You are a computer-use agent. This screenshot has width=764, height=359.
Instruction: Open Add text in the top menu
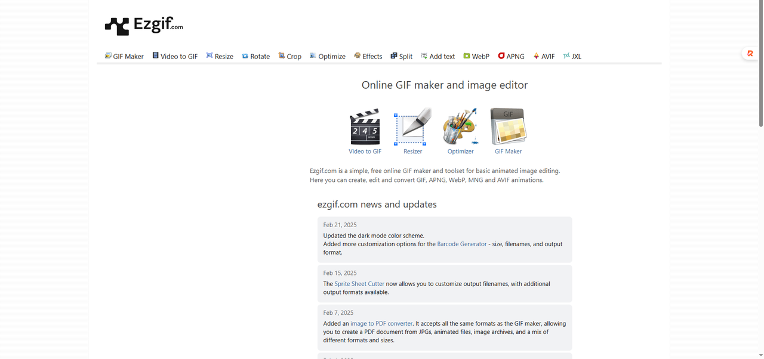point(438,56)
